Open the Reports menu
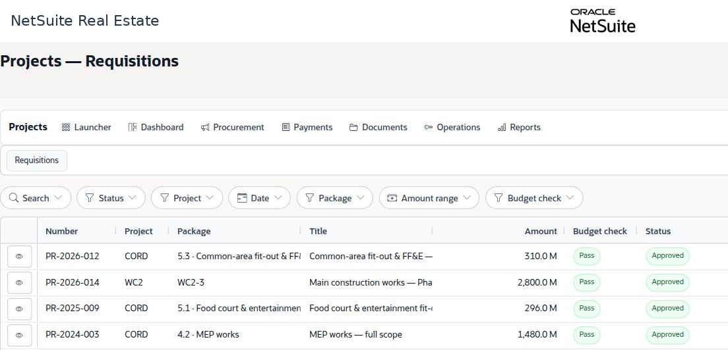Image resolution: width=728 pixels, height=350 pixels. (x=519, y=128)
